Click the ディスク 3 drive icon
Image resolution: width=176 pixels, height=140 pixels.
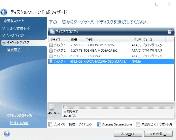[x=51, y=56]
